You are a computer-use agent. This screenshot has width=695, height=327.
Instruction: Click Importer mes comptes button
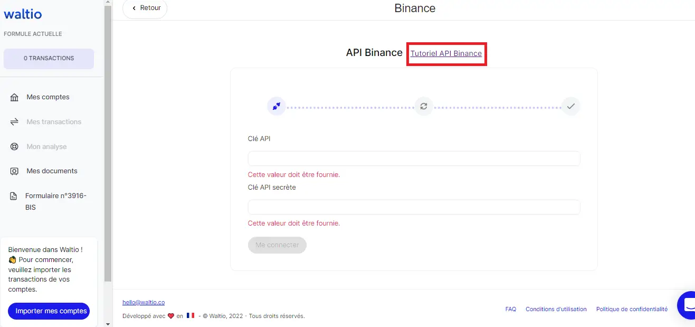(x=49, y=311)
